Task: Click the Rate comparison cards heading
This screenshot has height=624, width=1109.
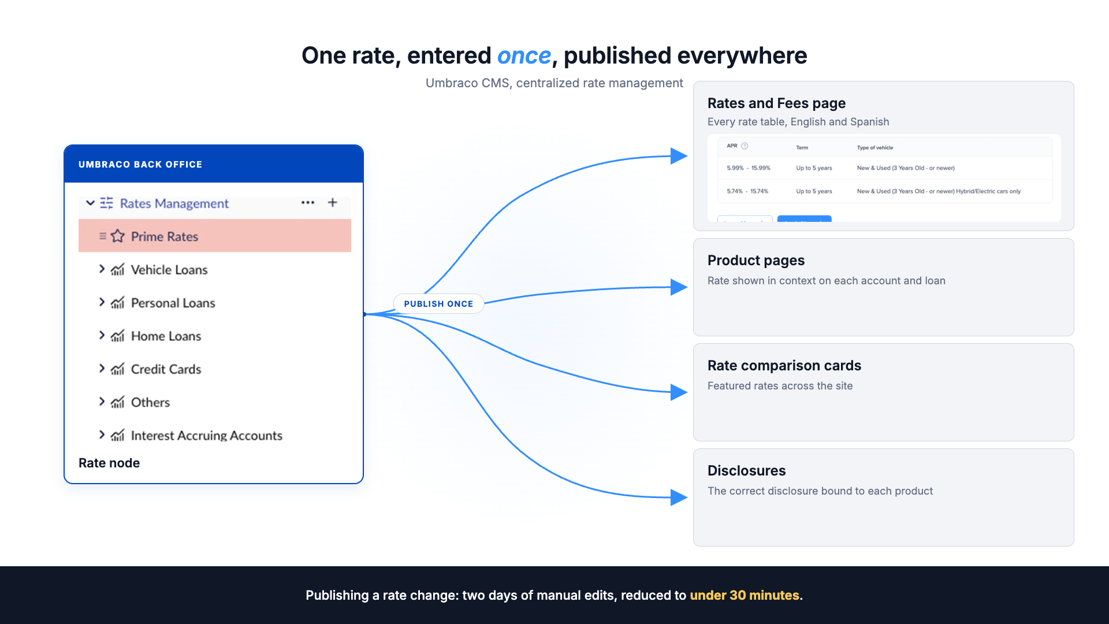Action: pyautogui.click(x=784, y=365)
